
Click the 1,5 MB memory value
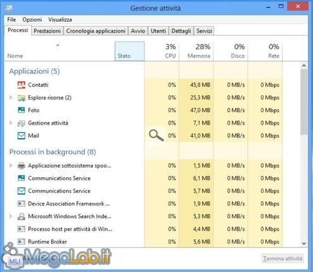(202, 166)
